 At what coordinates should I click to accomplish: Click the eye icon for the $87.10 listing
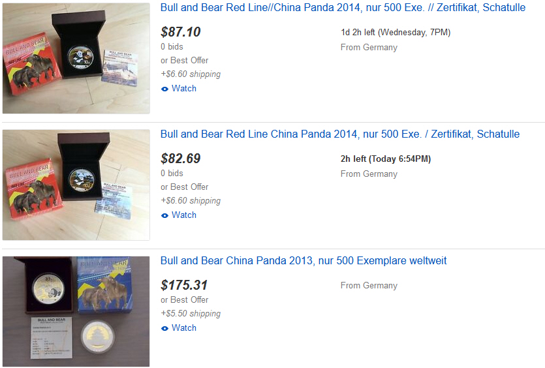click(164, 89)
